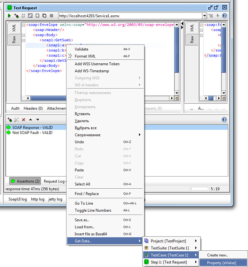Viewport: 248px width, 267px height.
Task: Expand Step 1: [Test Request] submenu
Action: (171, 262)
